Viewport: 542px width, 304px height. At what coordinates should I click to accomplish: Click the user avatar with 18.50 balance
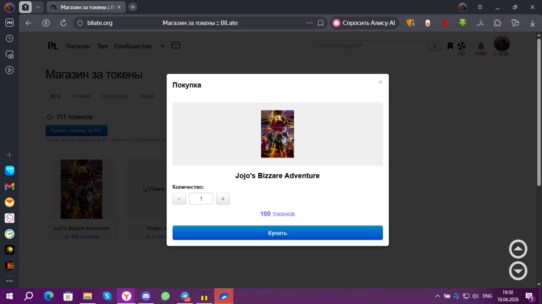point(502,44)
